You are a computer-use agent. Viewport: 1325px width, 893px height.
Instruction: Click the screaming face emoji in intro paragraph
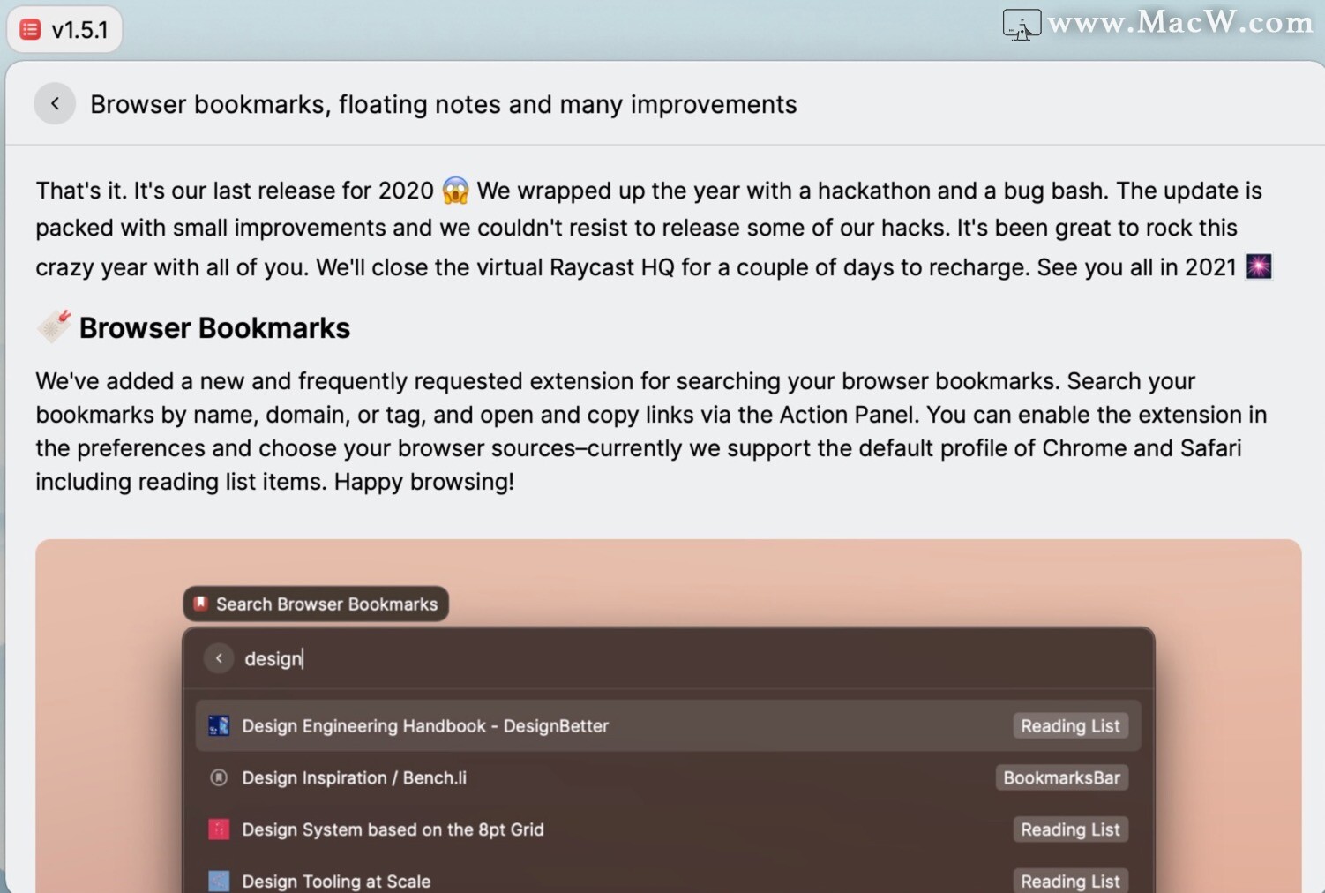pos(455,191)
